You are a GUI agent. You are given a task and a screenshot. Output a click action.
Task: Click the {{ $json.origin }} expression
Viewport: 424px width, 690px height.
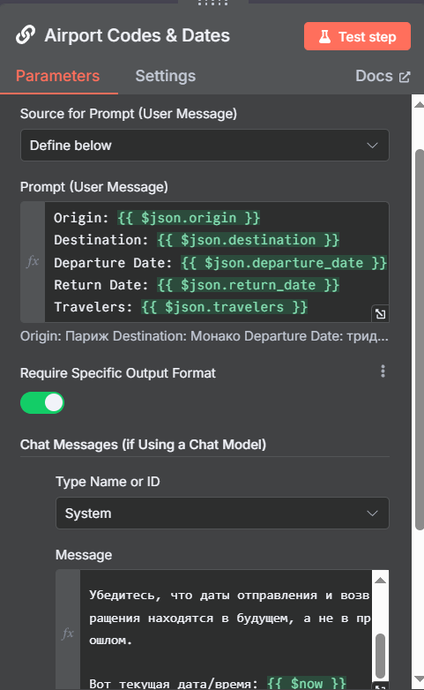pos(189,218)
